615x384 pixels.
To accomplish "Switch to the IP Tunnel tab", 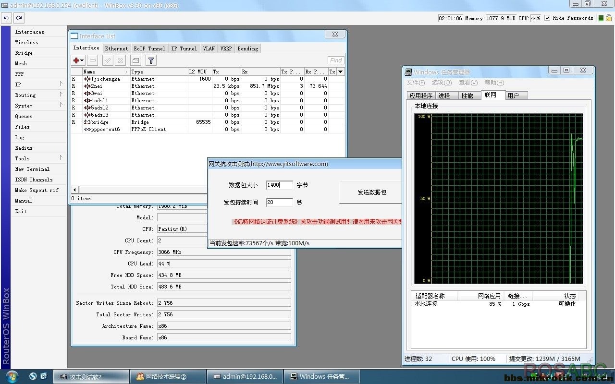I will point(184,48).
